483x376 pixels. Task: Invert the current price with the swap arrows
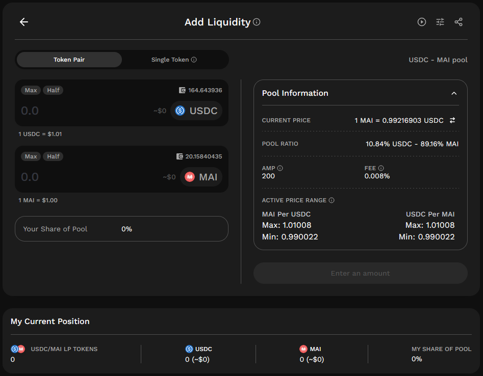tap(452, 120)
